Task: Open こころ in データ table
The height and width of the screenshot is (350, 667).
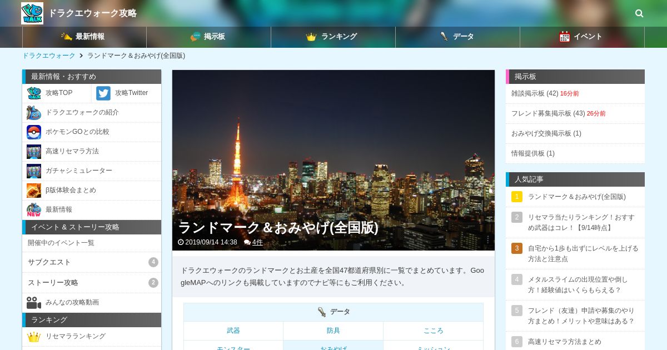Action: coord(434,331)
